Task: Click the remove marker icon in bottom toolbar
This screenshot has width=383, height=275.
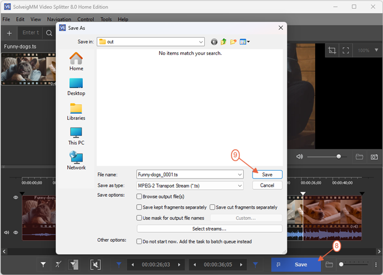Action: [x=58, y=264]
